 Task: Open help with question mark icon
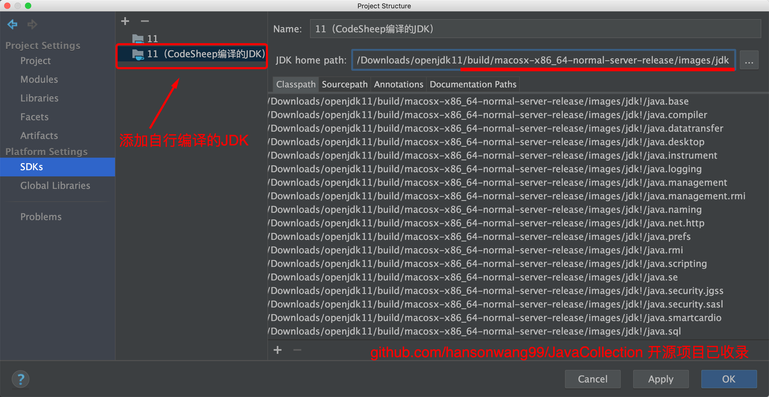[x=21, y=379]
